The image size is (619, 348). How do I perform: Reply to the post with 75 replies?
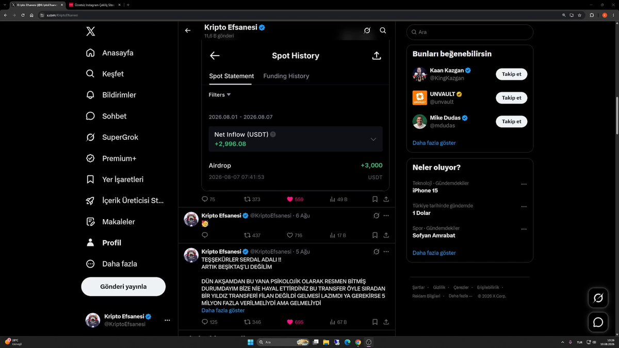tap(208, 199)
